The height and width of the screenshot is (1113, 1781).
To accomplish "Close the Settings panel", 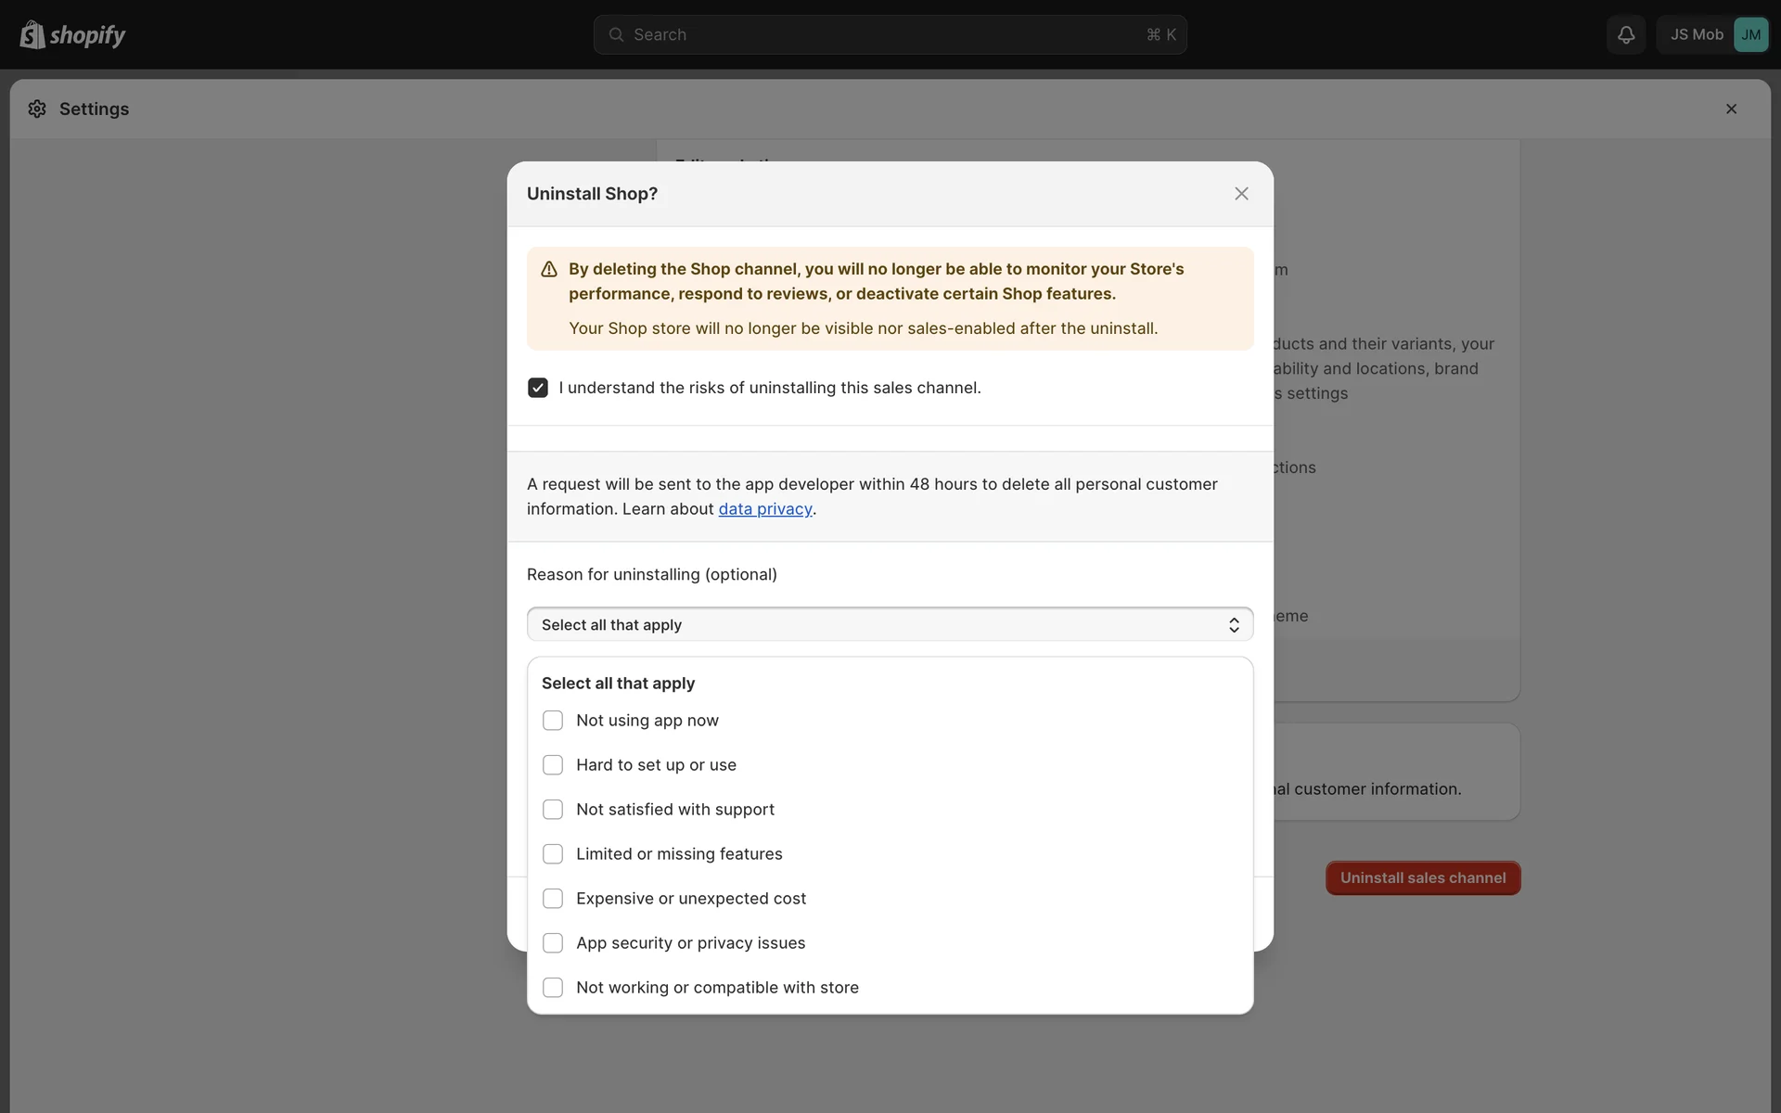I will [x=1731, y=109].
